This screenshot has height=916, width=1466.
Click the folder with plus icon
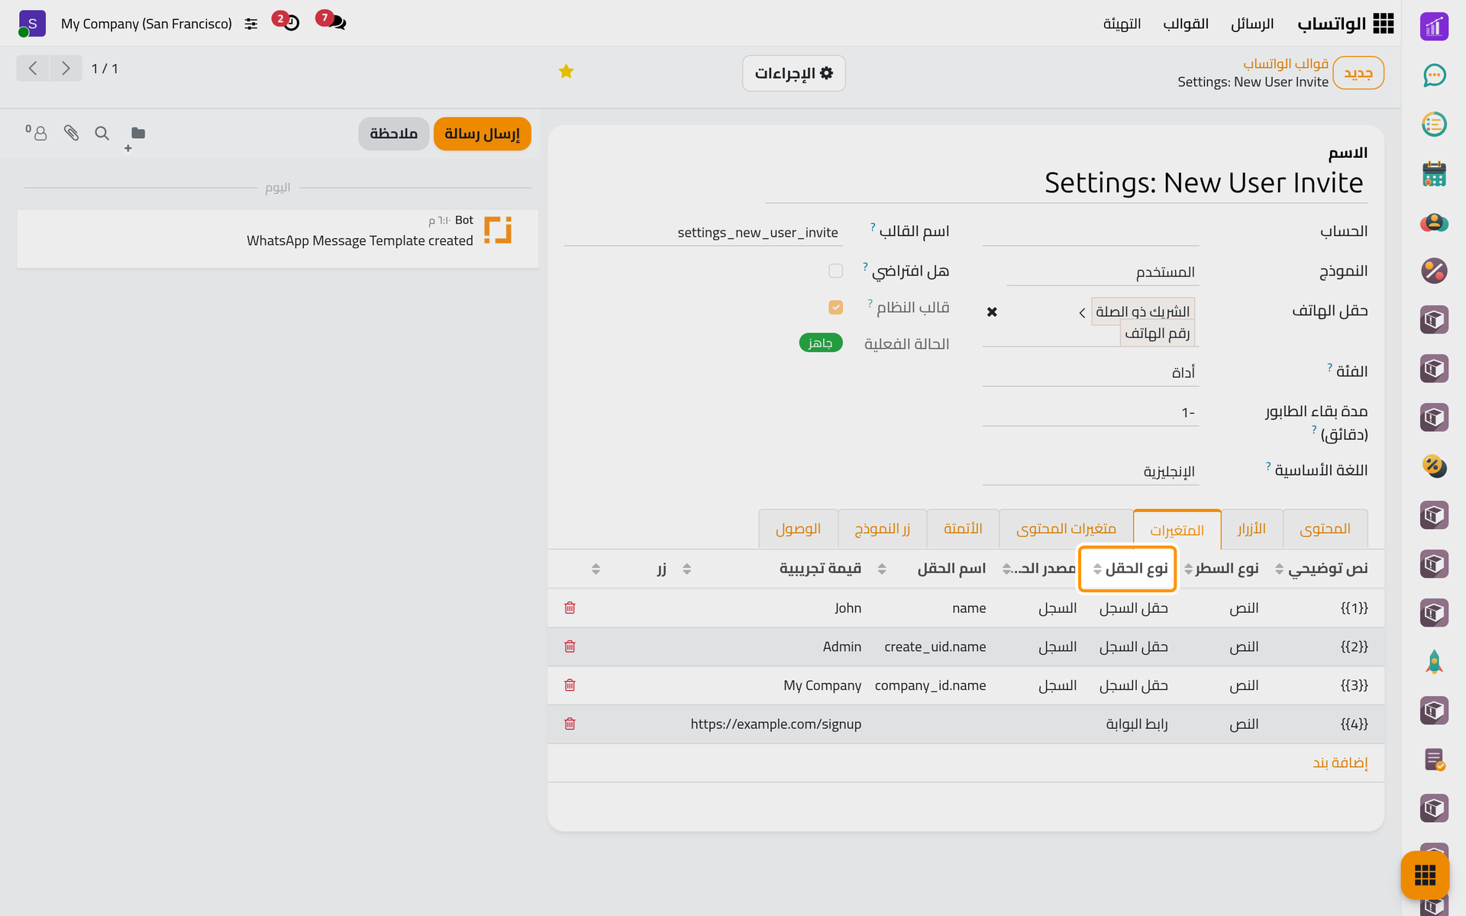(x=135, y=137)
